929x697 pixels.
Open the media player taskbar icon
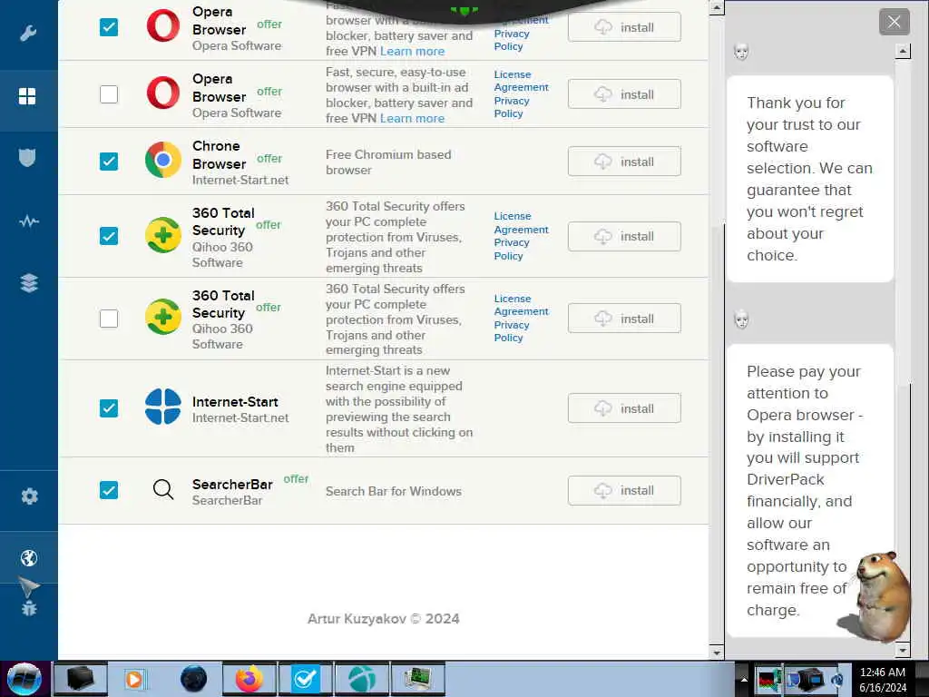(134, 679)
